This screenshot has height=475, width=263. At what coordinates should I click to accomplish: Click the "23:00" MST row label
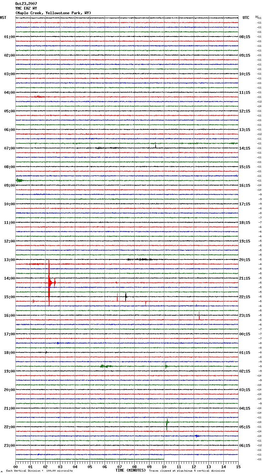(10, 446)
